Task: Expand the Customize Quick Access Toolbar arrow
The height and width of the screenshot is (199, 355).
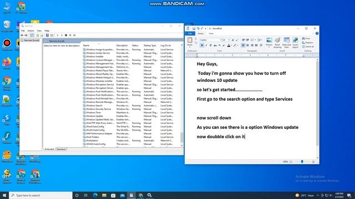Action: [x=206, y=29]
